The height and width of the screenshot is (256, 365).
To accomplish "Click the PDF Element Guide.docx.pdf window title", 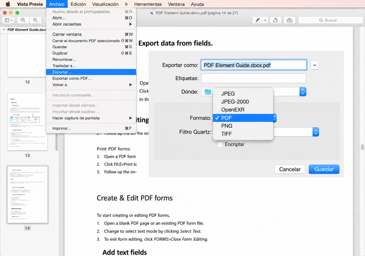I will [197, 13].
